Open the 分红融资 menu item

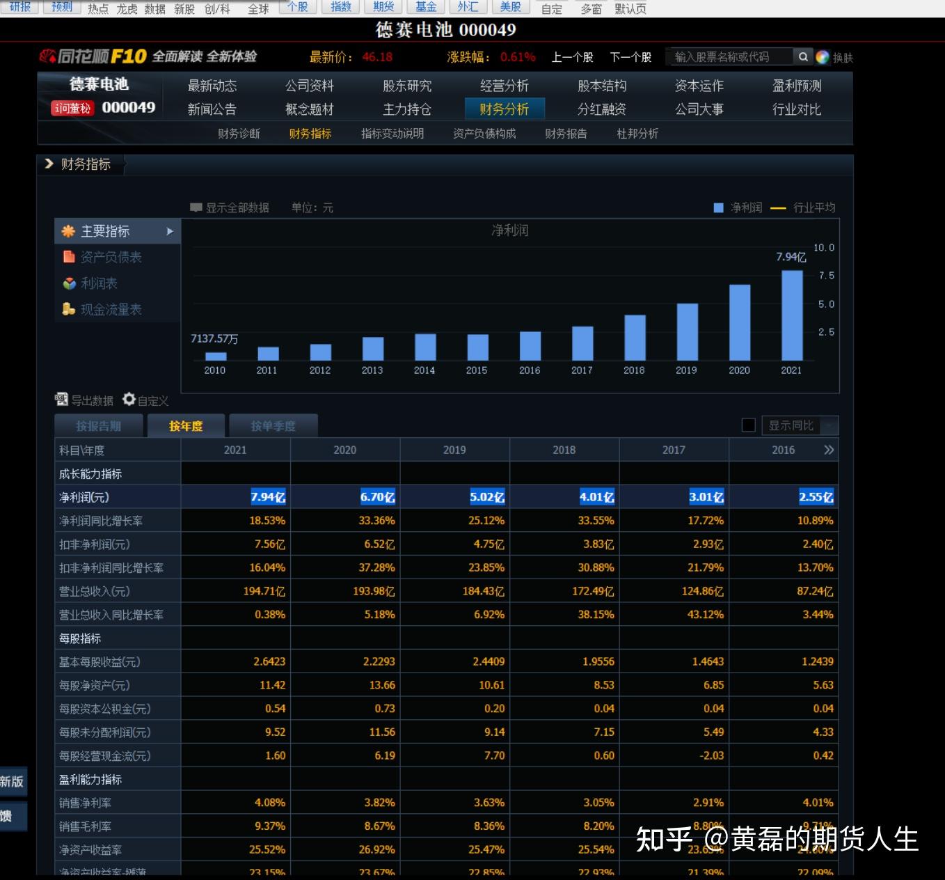tap(602, 109)
